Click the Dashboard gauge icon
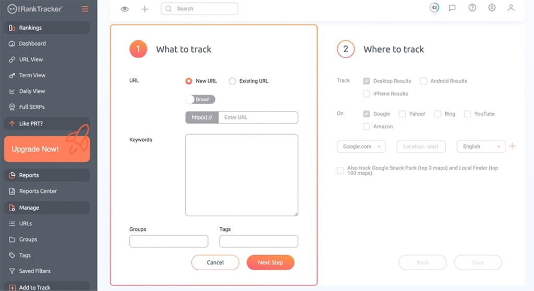The image size is (534, 291). (12, 44)
